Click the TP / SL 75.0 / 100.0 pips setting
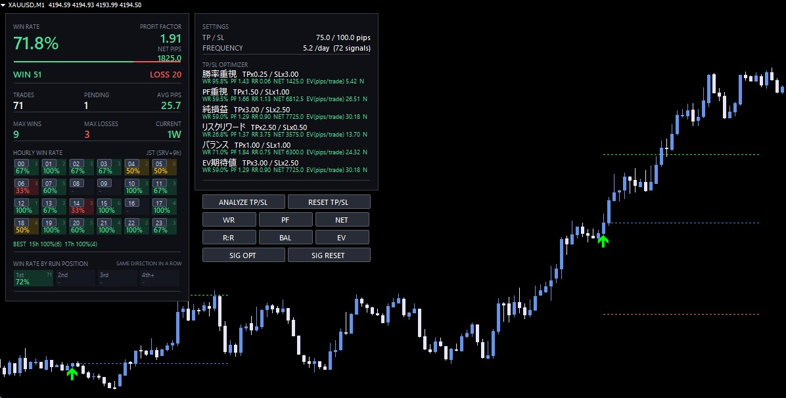The width and height of the screenshot is (786, 398). (x=287, y=37)
